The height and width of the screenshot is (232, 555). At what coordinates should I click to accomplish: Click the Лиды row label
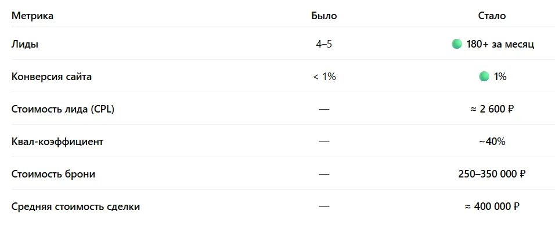[x=25, y=45]
